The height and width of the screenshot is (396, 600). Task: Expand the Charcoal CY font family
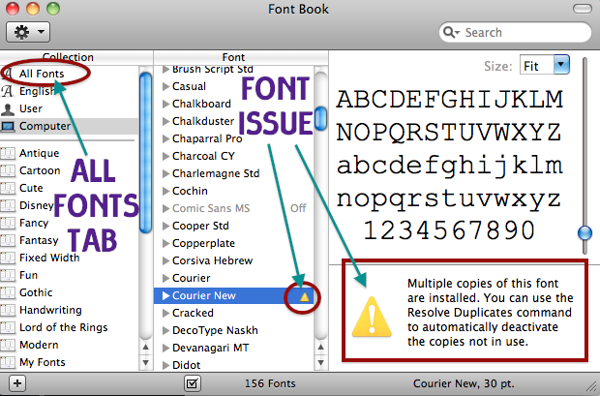point(165,156)
